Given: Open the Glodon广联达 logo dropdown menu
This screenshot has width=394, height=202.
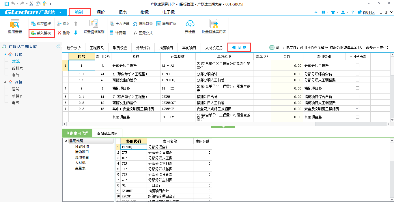Looking at the screenshot, I should click(60, 12).
